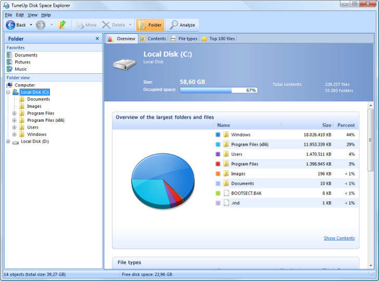Expand the Program Files (x86) tree node

(x=15, y=120)
